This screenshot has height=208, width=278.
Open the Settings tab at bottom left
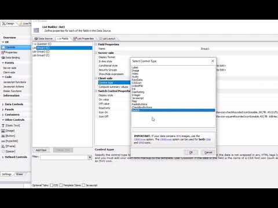coord(7,174)
